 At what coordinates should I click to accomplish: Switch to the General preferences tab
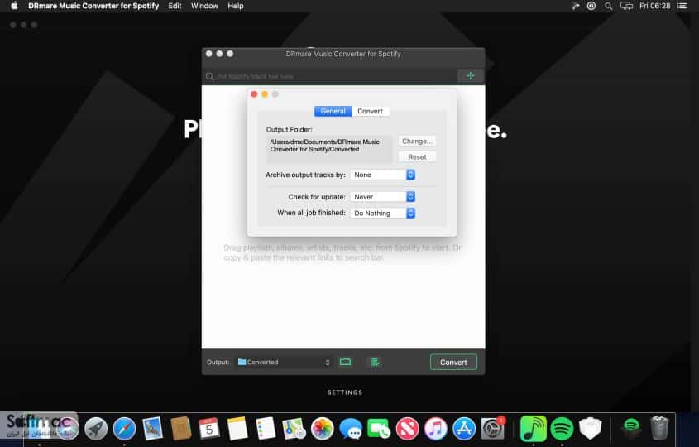pos(333,111)
